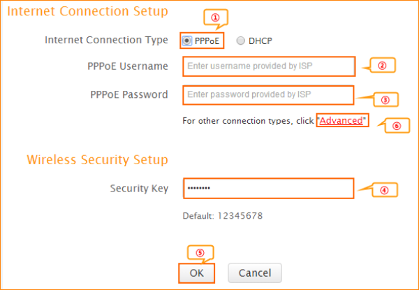This screenshot has width=419, height=290.
Task: Click the Internet Connection Type label
Action: tap(107, 41)
